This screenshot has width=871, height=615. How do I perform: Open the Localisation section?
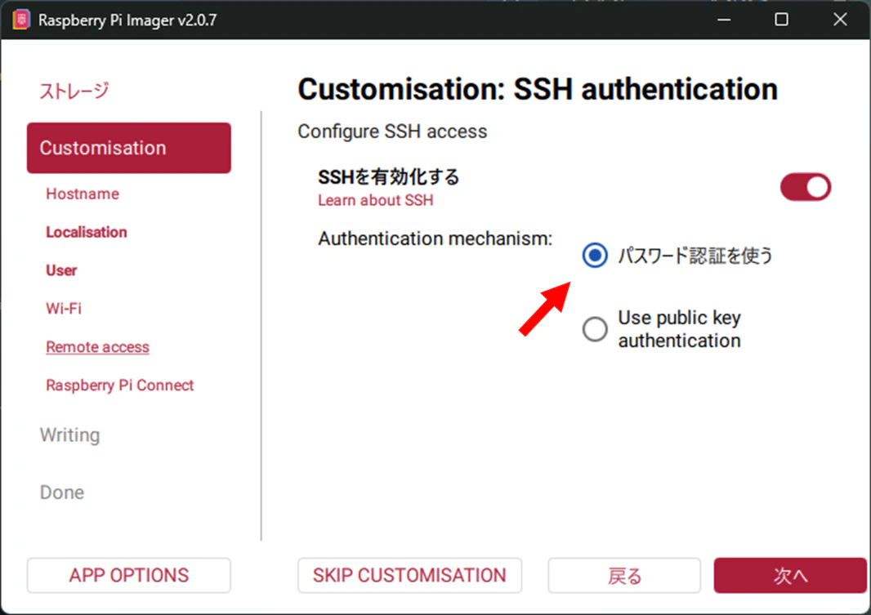click(x=87, y=232)
